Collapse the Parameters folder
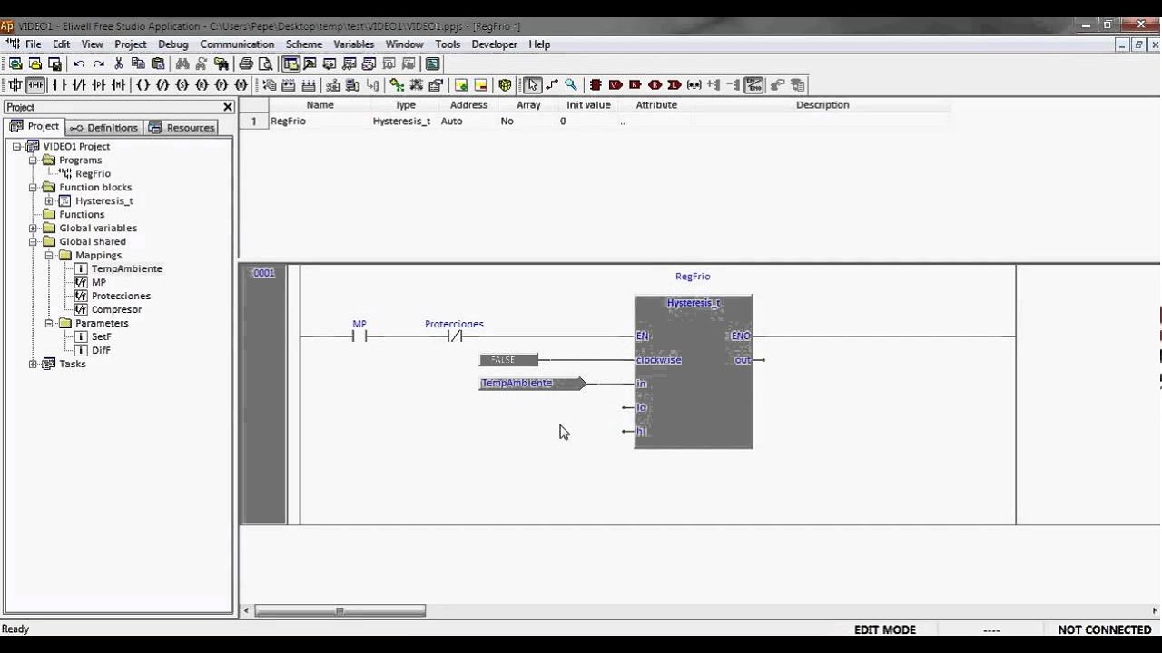Image resolution: width=1162 pixels, height=653 pixels. pos(49,323)
